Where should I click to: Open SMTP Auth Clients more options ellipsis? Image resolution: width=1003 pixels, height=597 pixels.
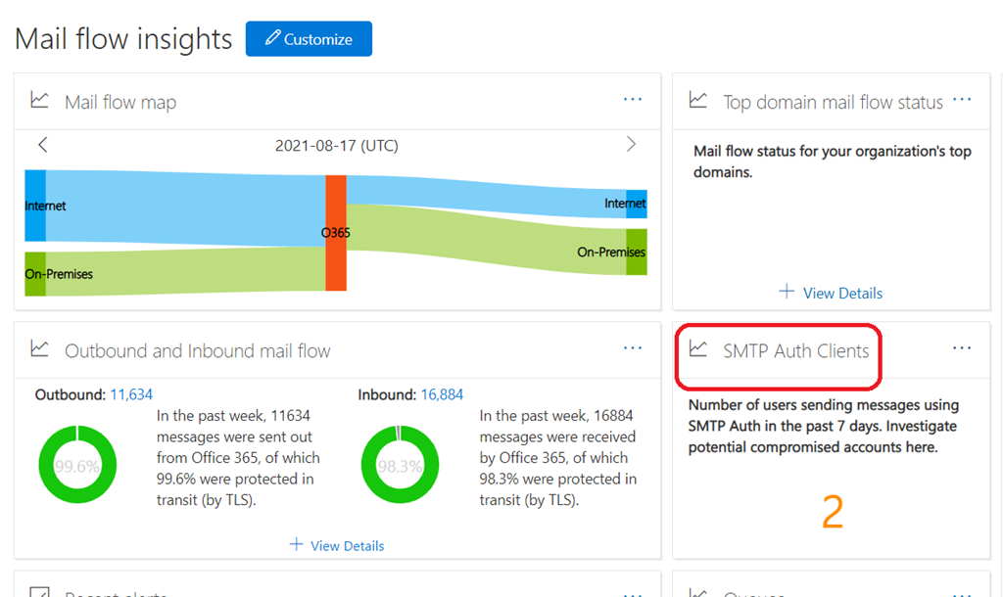[x=962, y=348]
